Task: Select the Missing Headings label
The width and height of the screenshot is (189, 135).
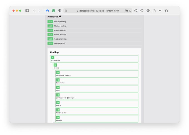Action: pos(60,26)
